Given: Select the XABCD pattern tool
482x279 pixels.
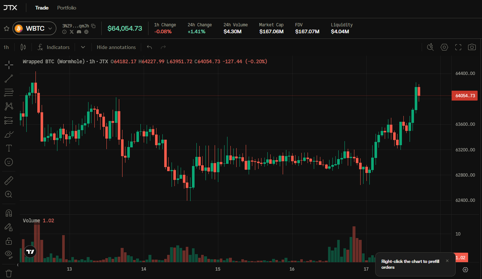Looking at the screenshot, I should coord(9,106).
